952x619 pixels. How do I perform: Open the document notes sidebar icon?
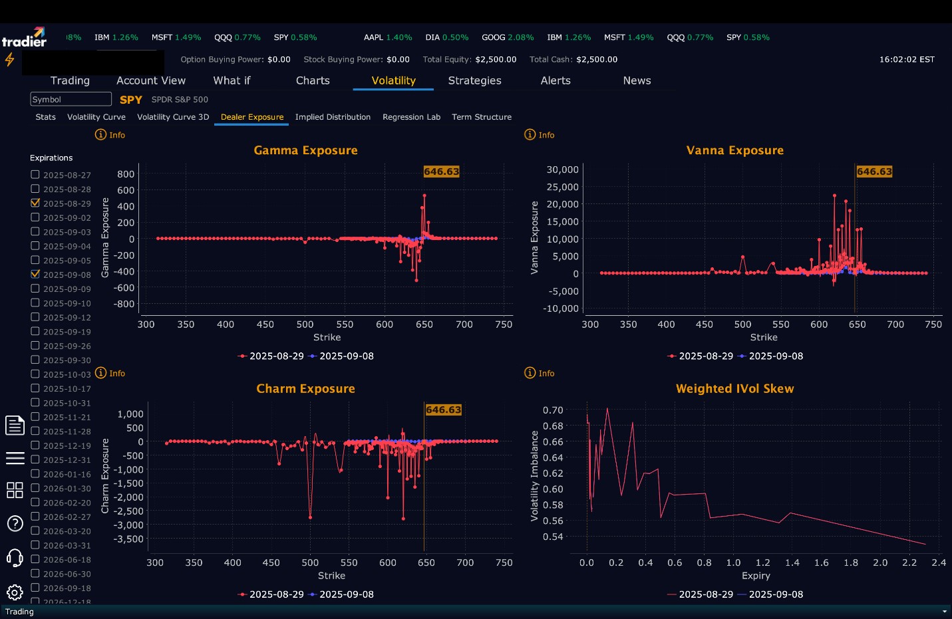(x=15, y=425)
